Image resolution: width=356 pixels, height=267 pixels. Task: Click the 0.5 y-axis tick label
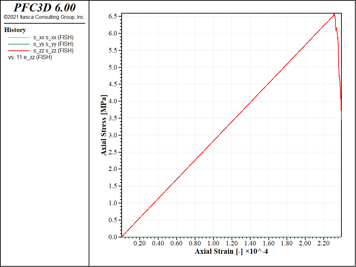tap(113, 220)
